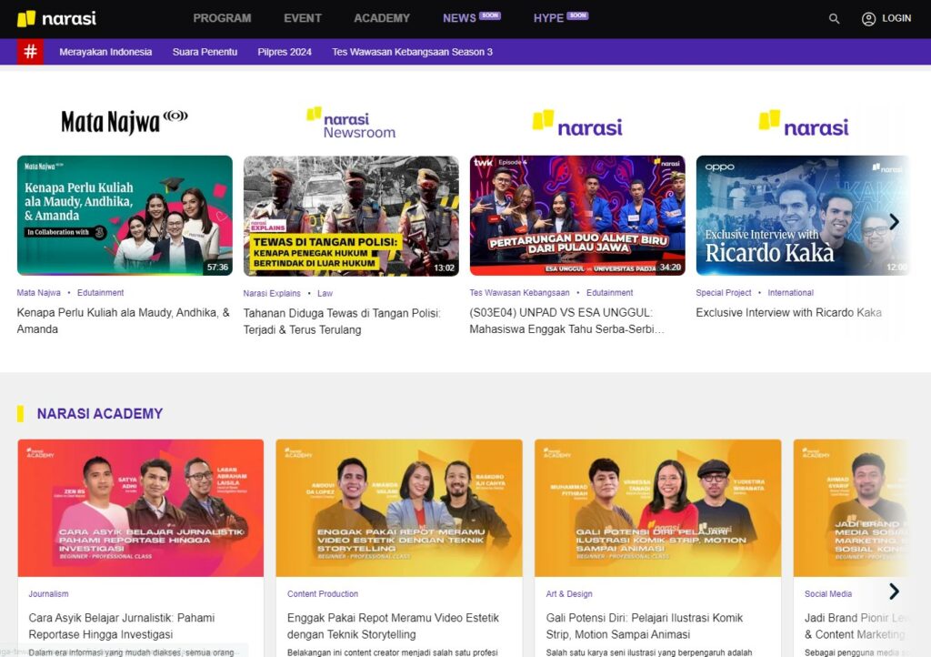Click the Narasi Newsroom logo
This screenshot has height=657, width=931.
point(351,123)
